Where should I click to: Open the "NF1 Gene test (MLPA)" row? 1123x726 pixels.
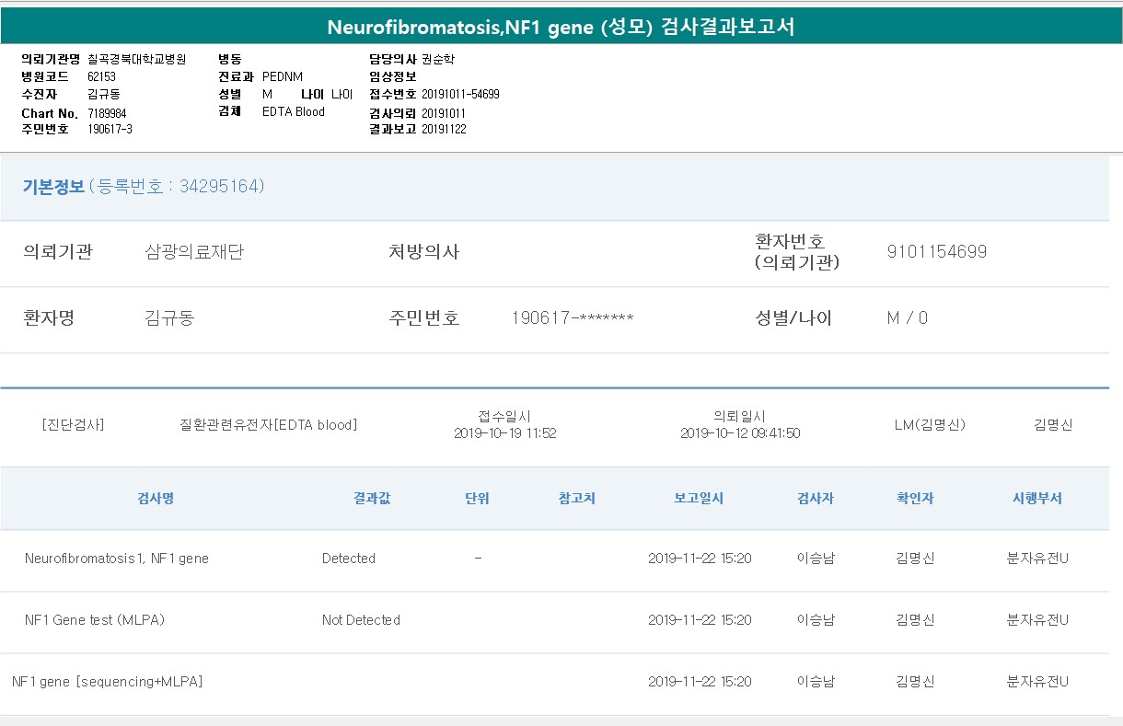click(x=95, y=620)
